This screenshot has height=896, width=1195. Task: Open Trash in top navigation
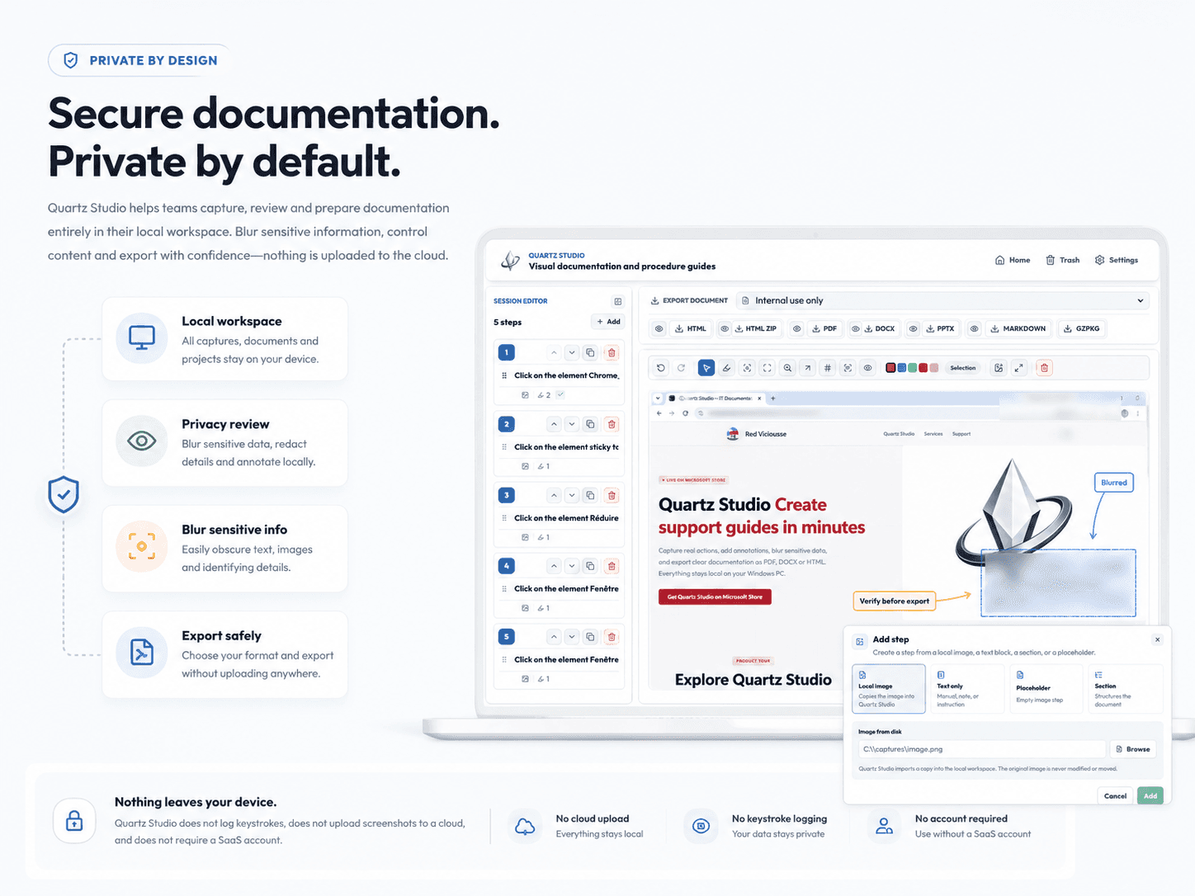click(1063, 260)
